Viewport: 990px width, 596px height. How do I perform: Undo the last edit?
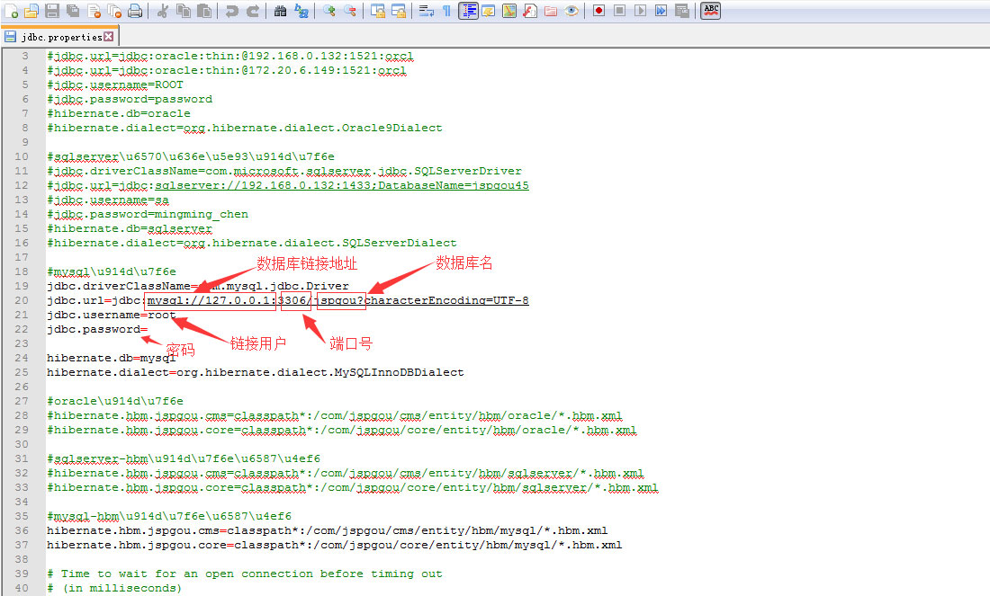tap(232, 11)
